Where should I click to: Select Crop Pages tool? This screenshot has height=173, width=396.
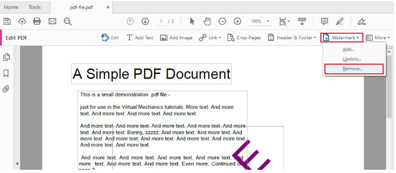(244, 37)
